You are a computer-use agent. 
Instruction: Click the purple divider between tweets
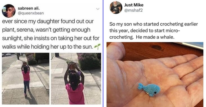point(103,54)
